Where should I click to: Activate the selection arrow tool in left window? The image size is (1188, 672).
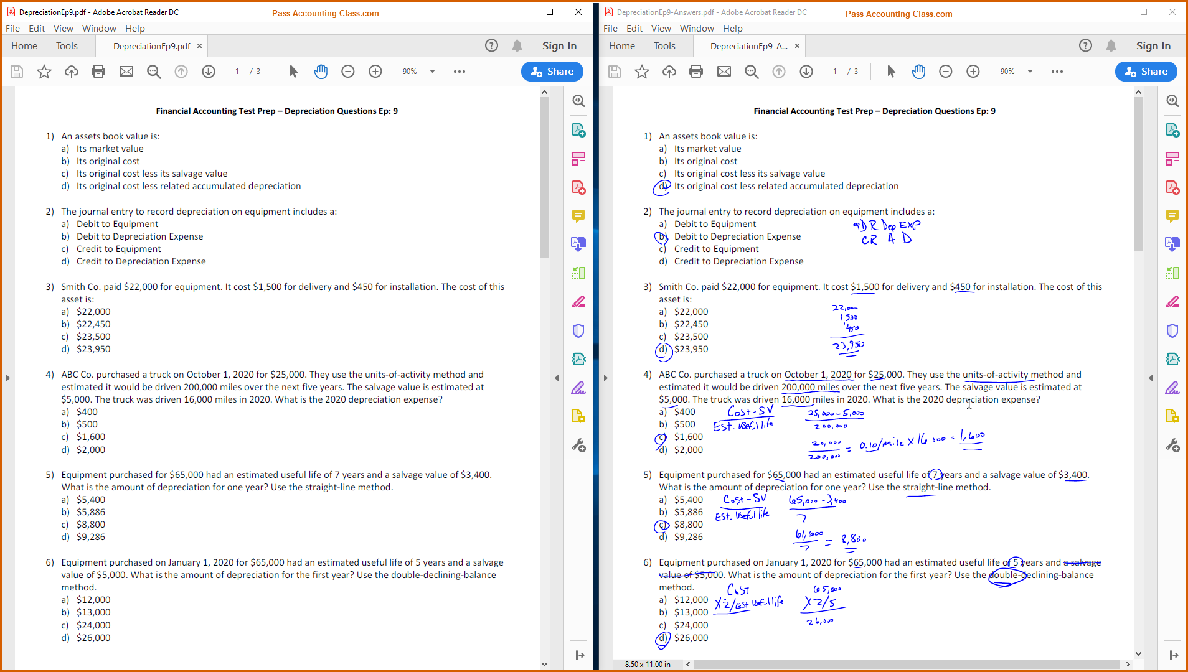click(x=293, y=72)
